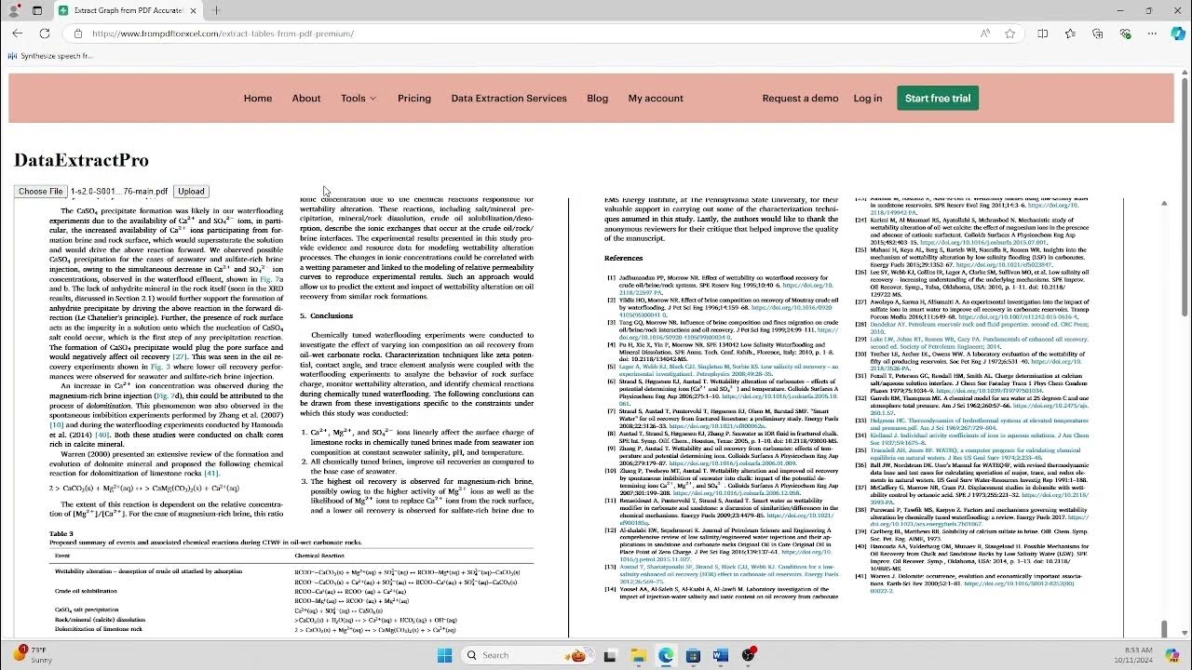
Task: Open the Collections icon in toolbar
Action: point(1098,33)
